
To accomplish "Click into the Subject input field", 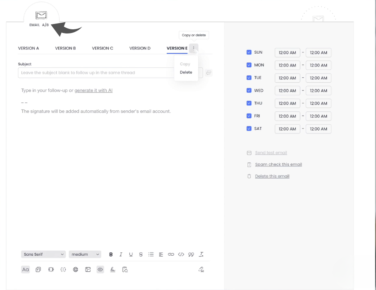I will click(95, 73).
